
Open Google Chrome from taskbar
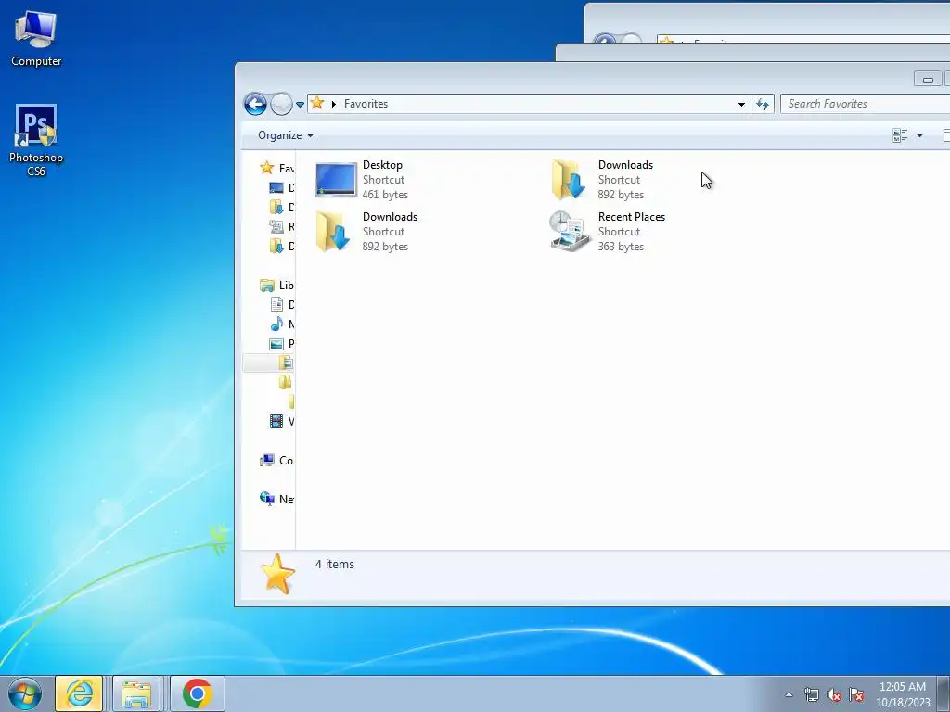(198, 693)
